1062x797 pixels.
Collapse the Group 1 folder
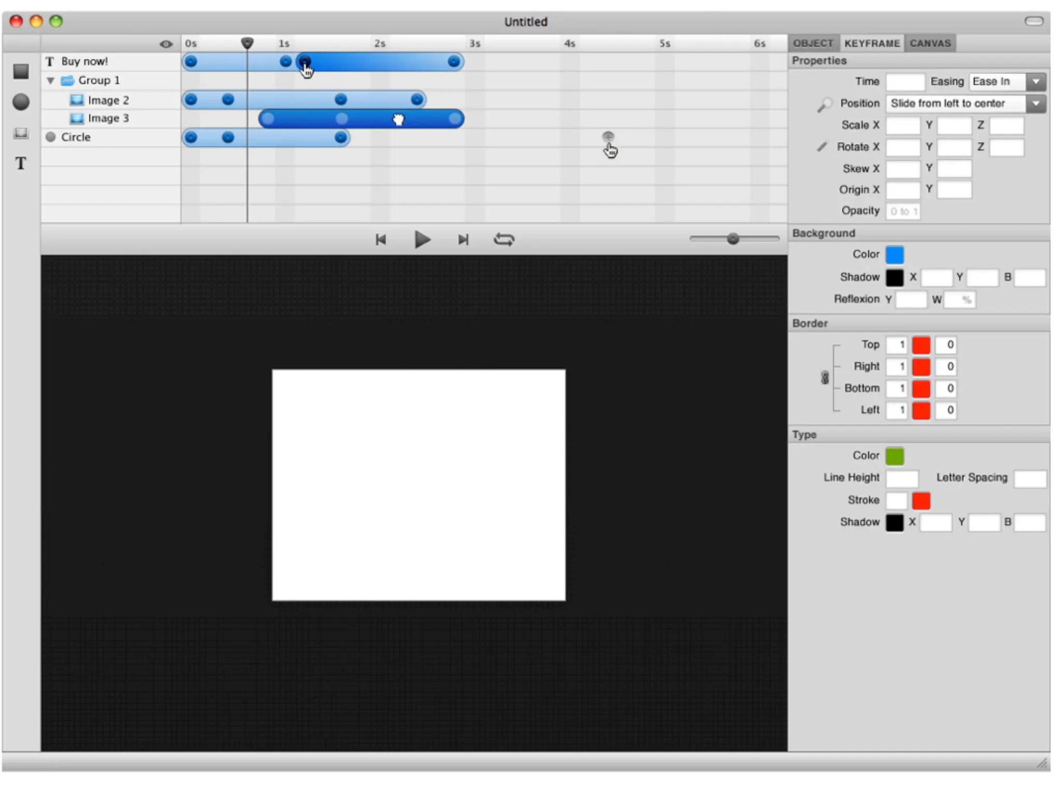pyautogui.click(x=51, y=81)
